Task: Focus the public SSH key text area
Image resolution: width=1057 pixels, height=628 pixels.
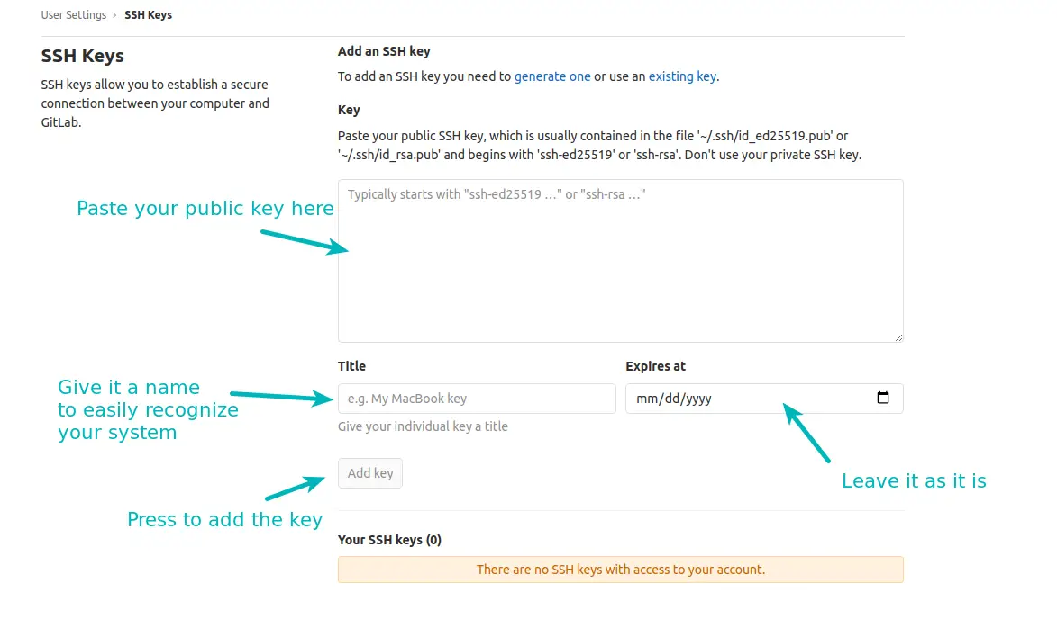Action: [620, 261]
